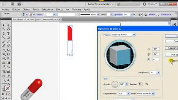Select the Paintbrush tool
This screenshot has width=178, height=100.
point(4,42)
